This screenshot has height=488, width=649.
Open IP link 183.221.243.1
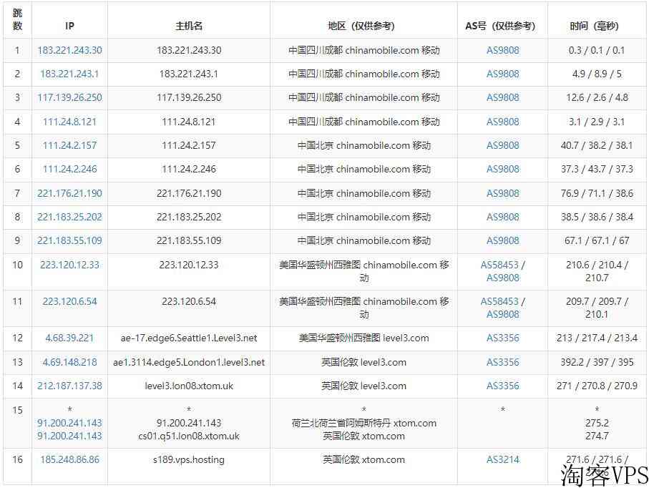click(x=69, y=74)
